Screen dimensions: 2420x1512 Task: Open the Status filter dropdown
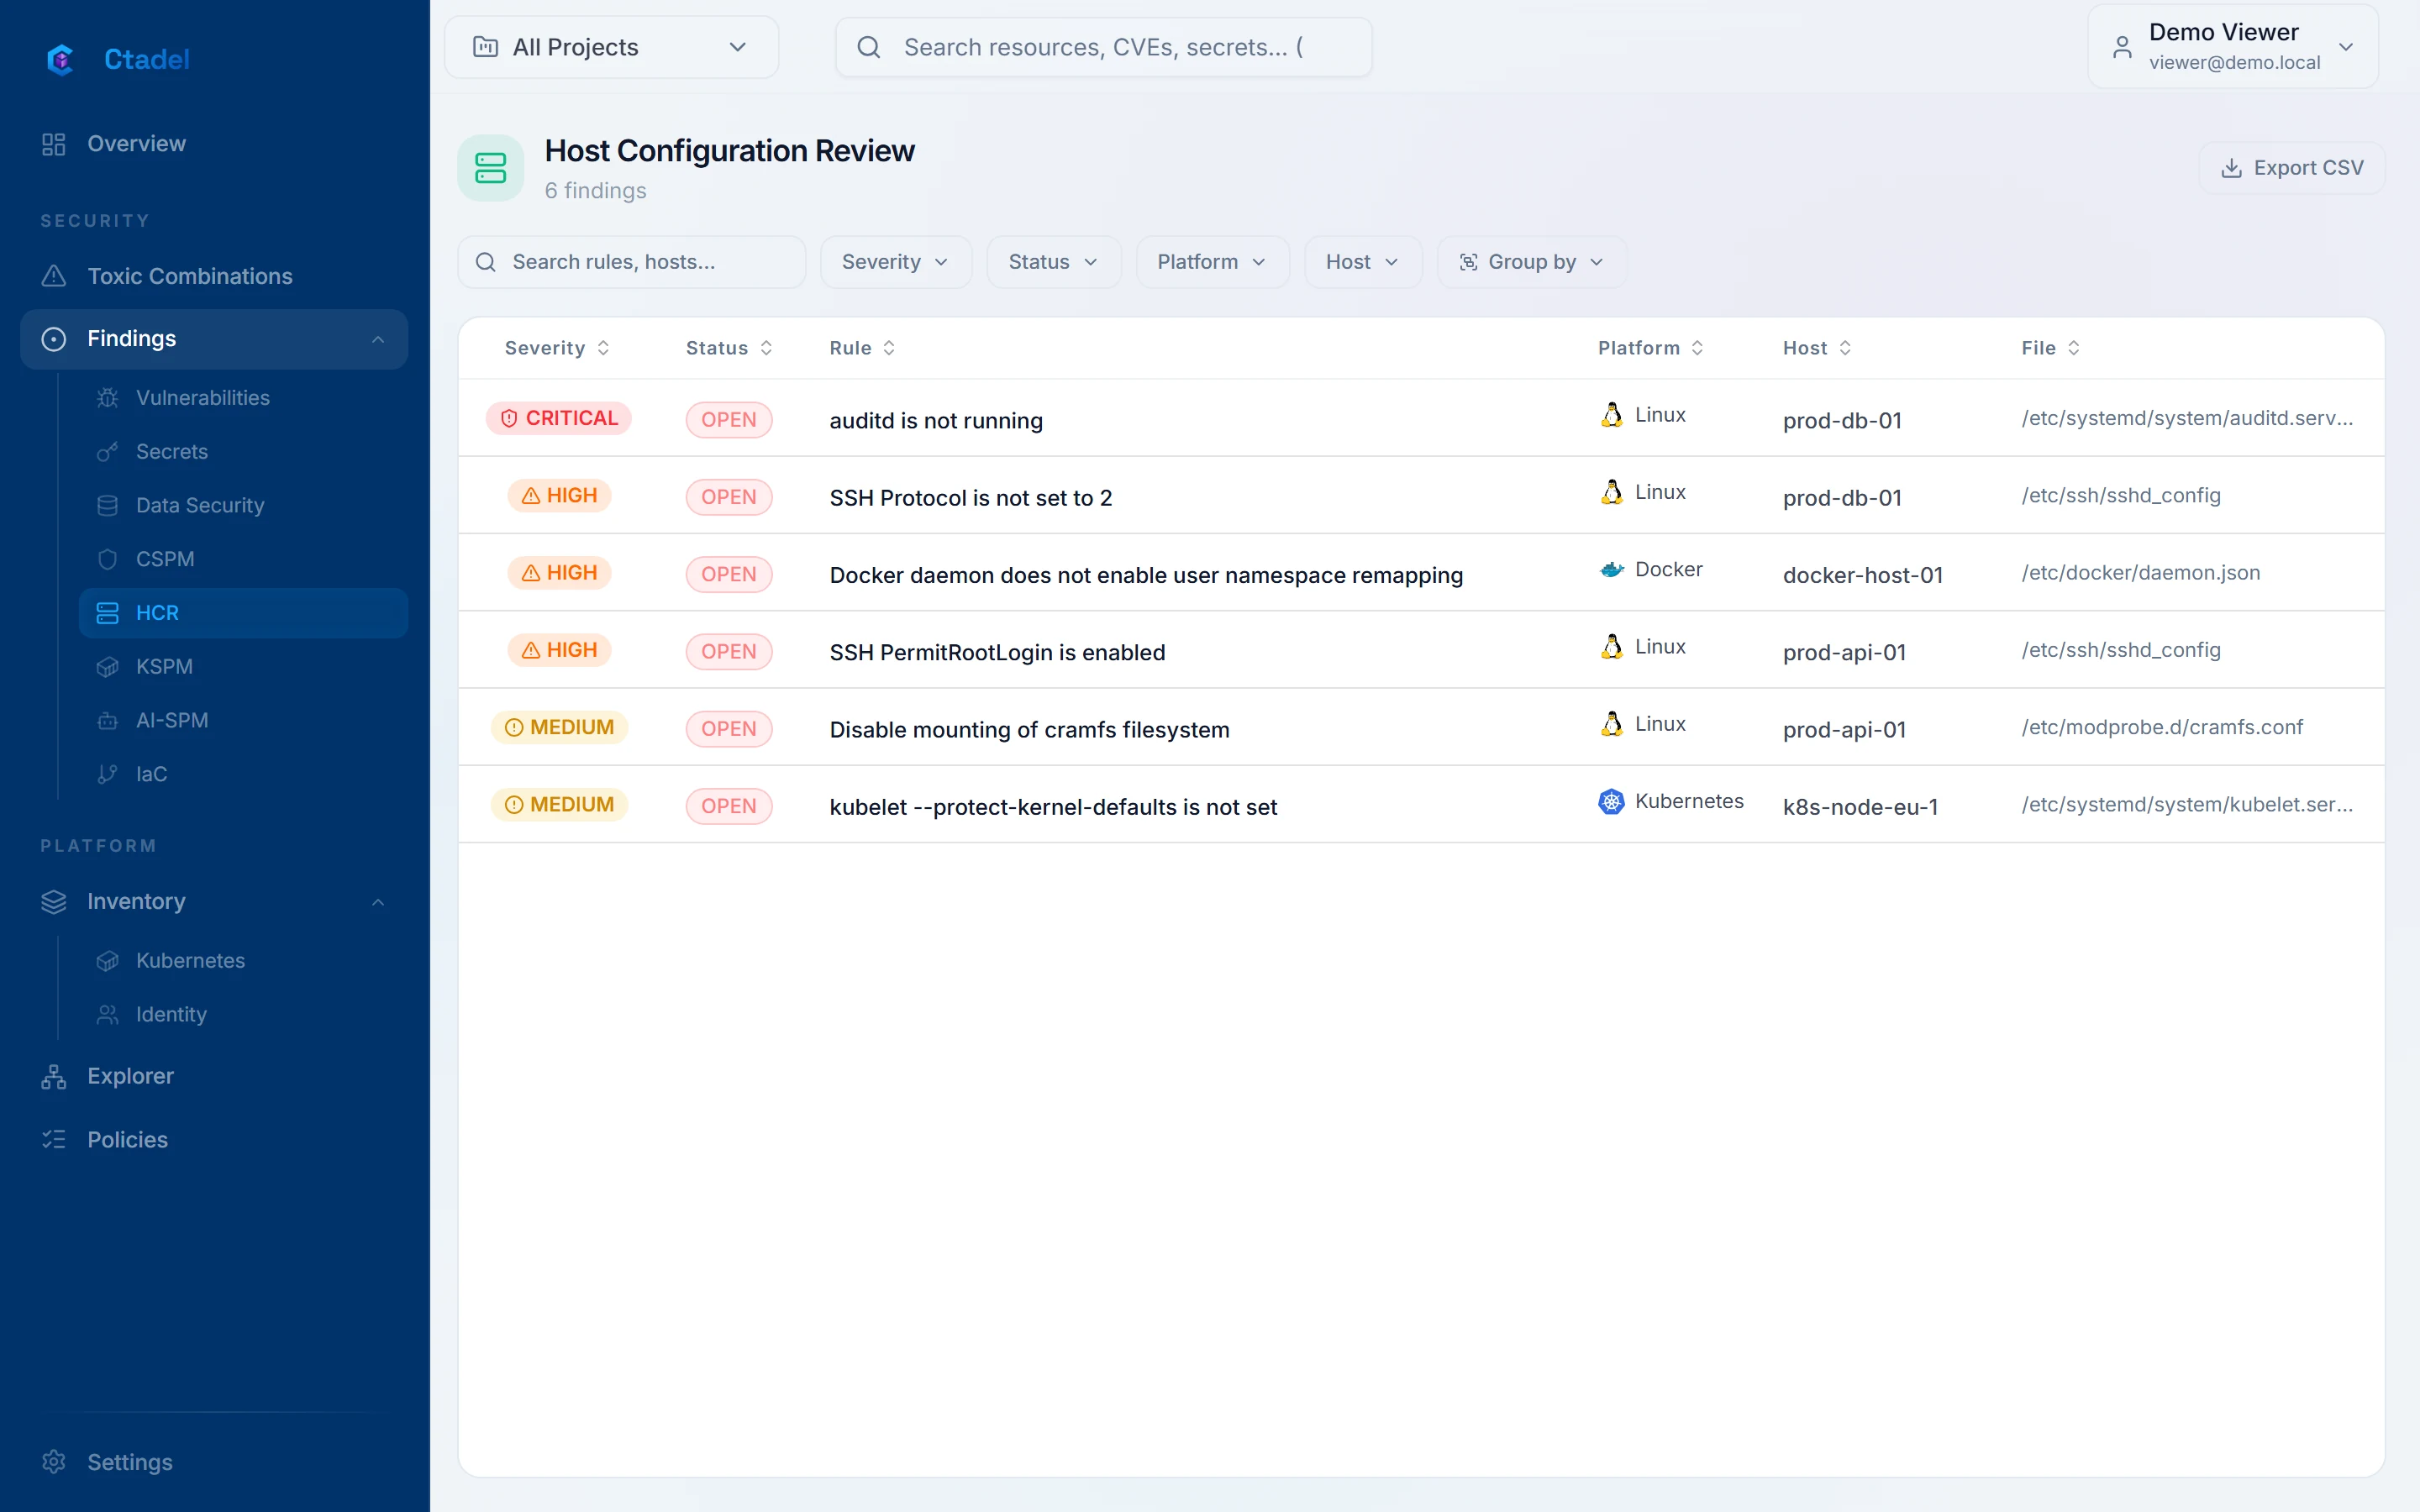point(1053,262)
